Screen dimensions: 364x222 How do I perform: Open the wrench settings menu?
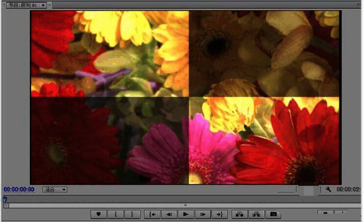(x=328, y=190)
